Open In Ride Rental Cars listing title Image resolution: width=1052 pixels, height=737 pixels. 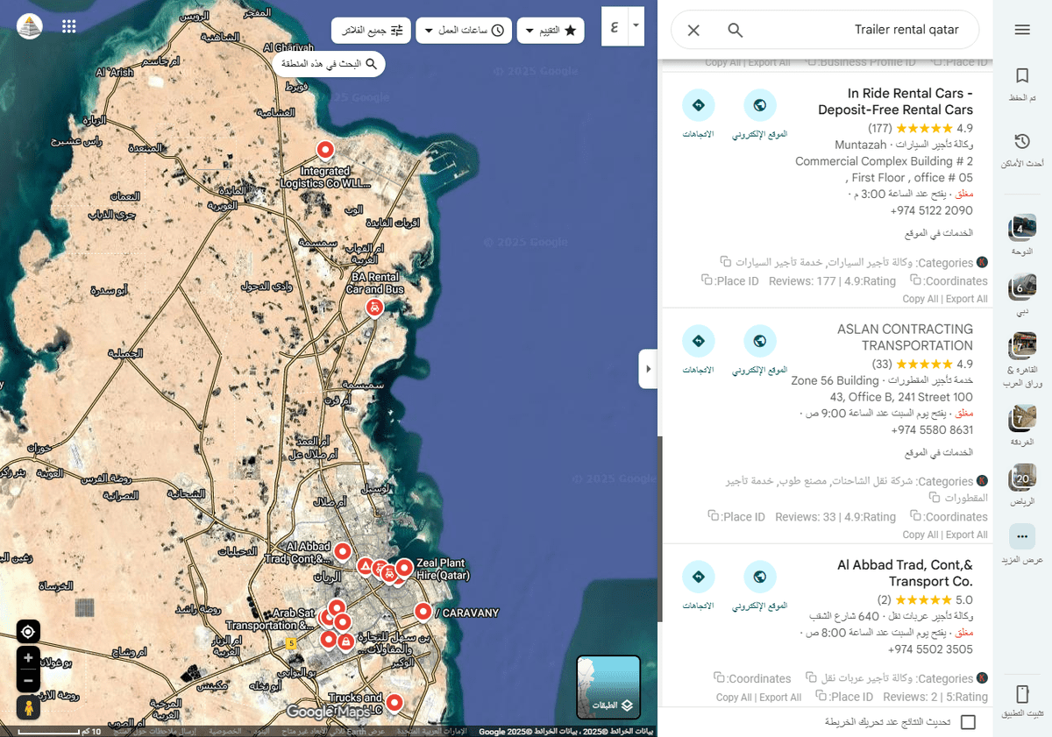(895, 102)
